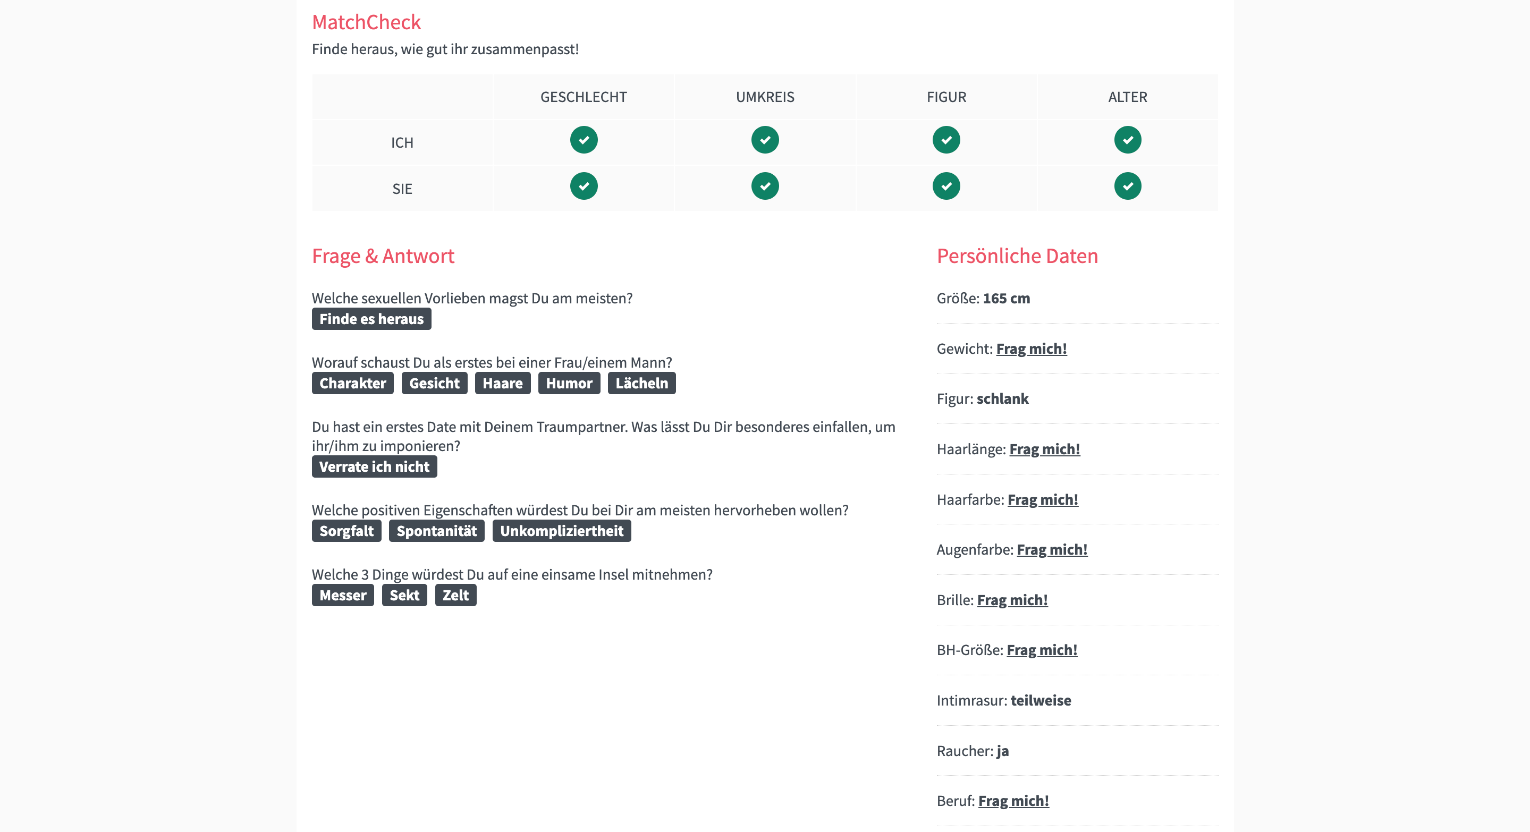
Task: Click the GESCHLECHT column header
Action: pyautogui.click(x=584, y=97)
